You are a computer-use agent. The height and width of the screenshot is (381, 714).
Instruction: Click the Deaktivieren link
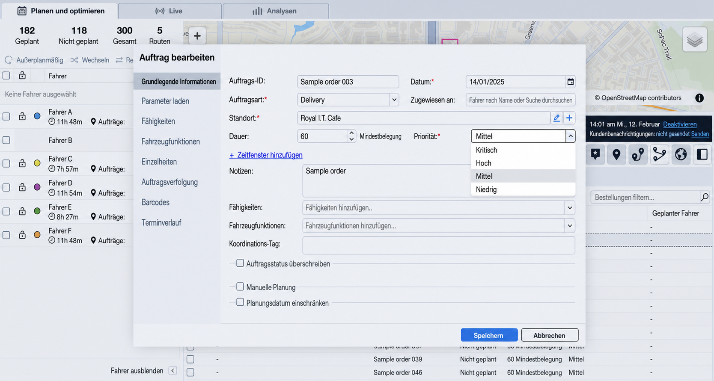pyautogui.click(x=680, y=124)
